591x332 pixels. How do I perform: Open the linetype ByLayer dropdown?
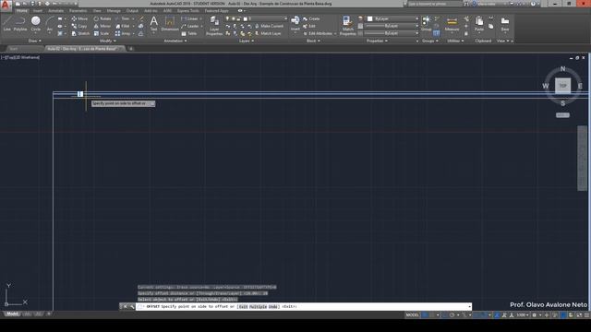[392, 33]
